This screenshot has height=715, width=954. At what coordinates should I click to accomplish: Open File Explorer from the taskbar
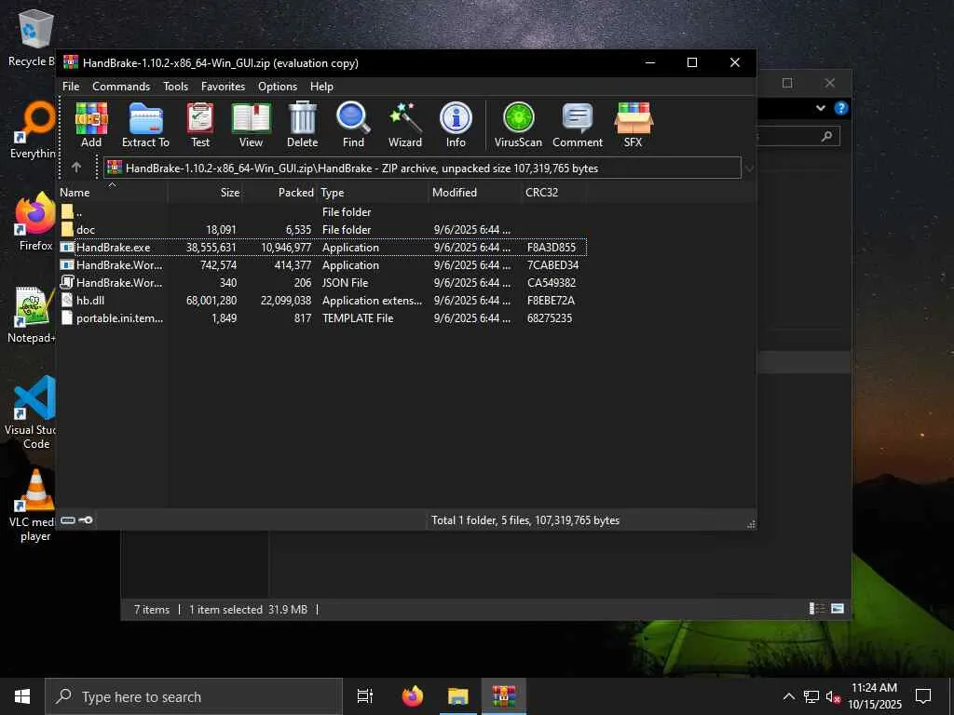[458, 696]
